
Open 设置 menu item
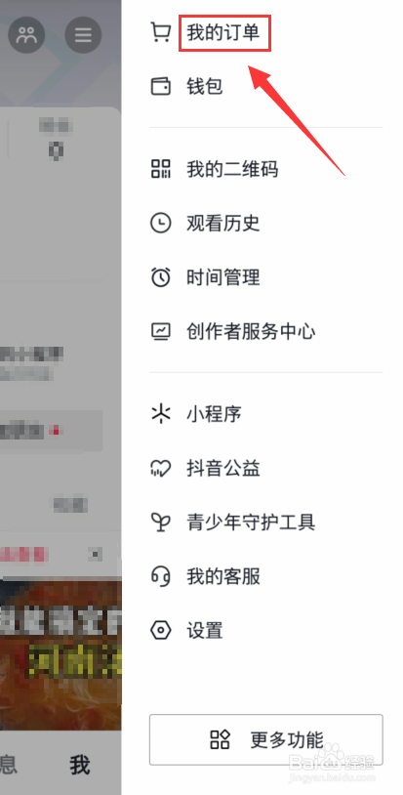tap(205, 631)
